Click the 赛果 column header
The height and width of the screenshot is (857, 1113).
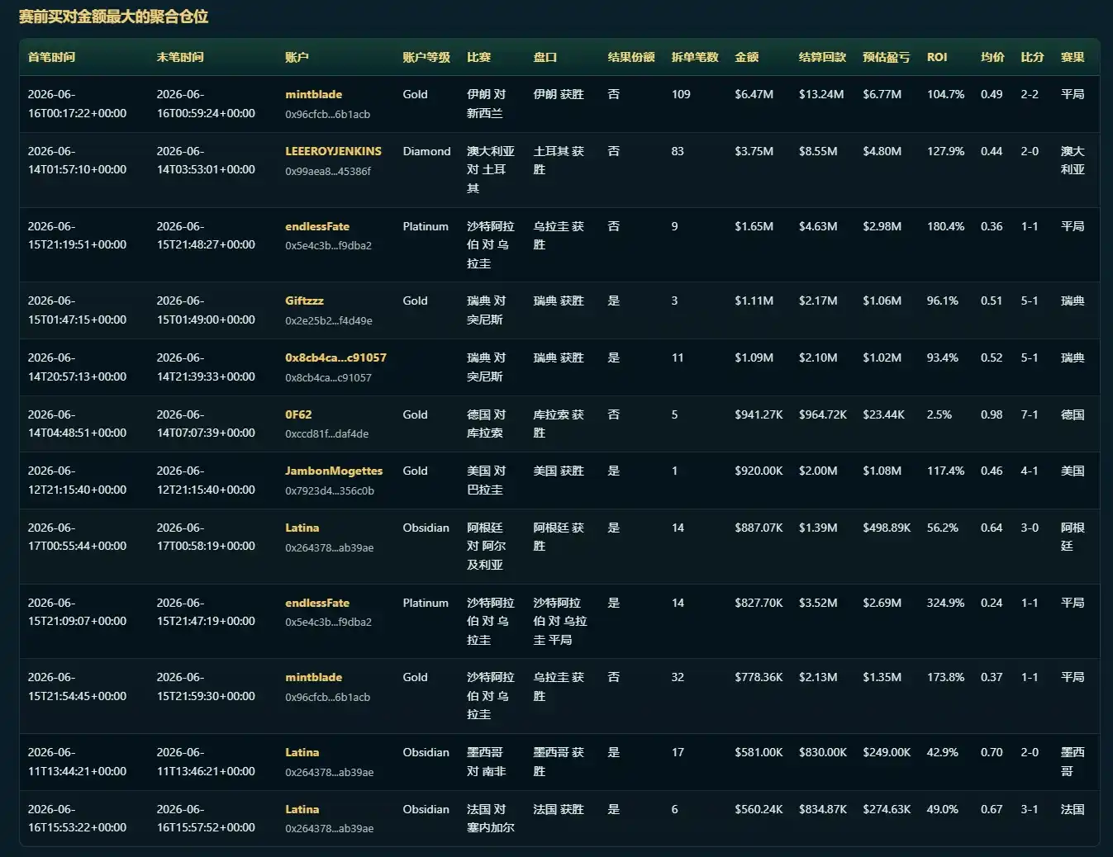click(x=1073, y=57)
